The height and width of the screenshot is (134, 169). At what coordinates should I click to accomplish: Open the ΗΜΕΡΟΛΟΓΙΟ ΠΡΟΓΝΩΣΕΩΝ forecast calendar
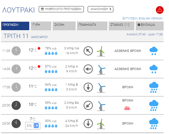[61, 9]
